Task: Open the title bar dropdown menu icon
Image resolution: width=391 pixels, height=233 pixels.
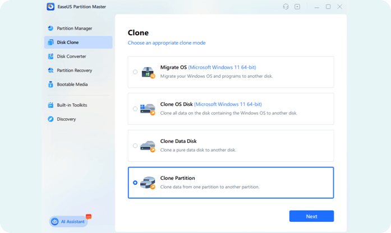Action: [x=297, y=7]
